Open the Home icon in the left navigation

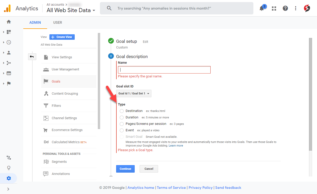click(8, 22)
